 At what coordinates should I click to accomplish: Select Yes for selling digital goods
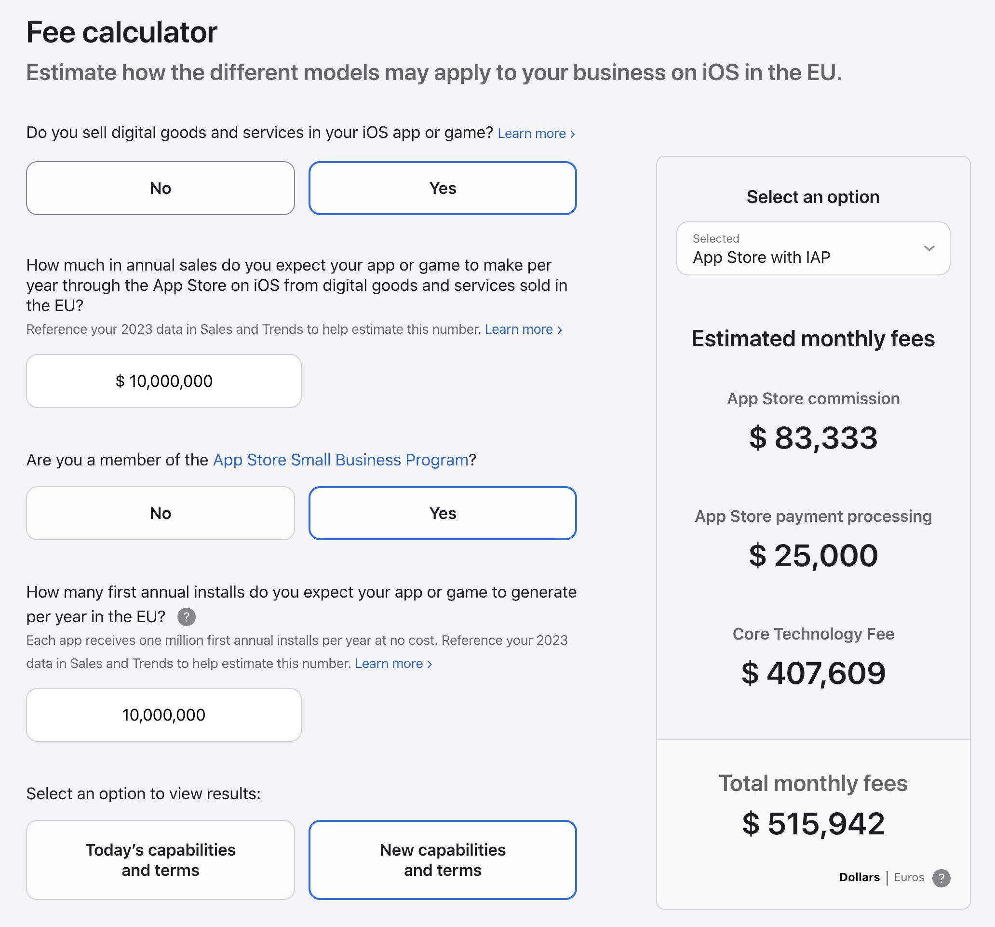[x=443, y=188]
